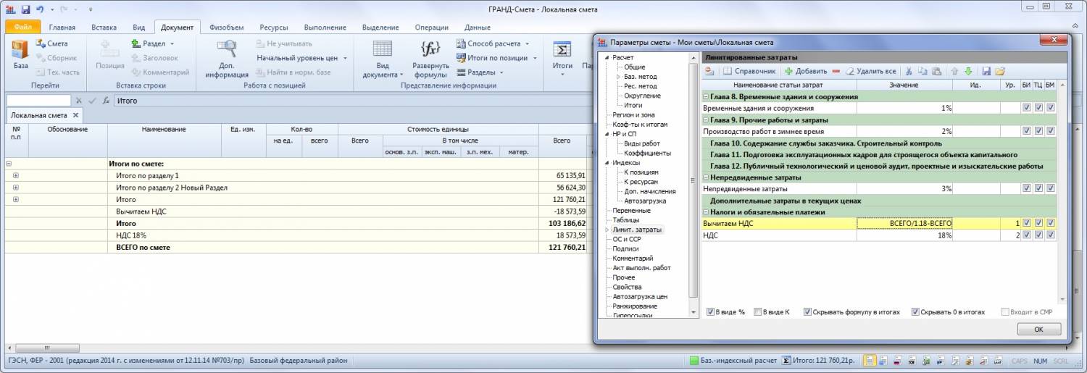Click the green plus Добавить icon
Viewport: 1087px width, 373px height.
pos(788,72)
